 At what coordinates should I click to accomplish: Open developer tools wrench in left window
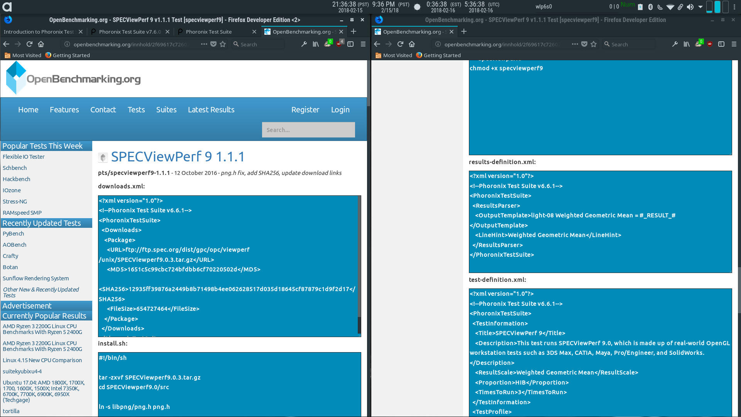point(304,44)
